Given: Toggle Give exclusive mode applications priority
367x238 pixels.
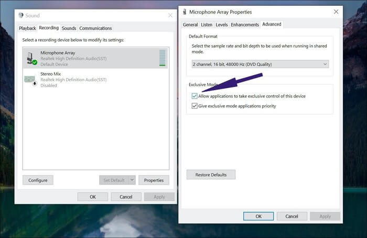Looking at the screenshot, I should [195, 106].
